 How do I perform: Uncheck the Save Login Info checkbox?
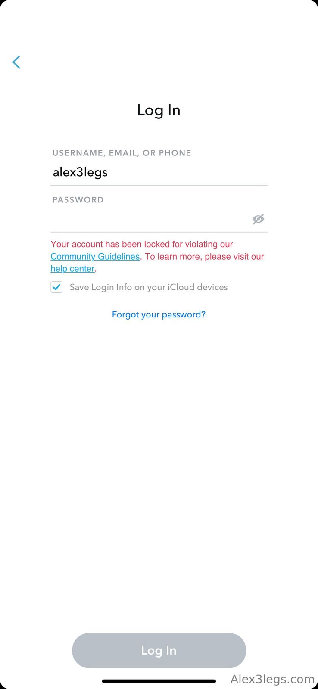pos(56,287)
